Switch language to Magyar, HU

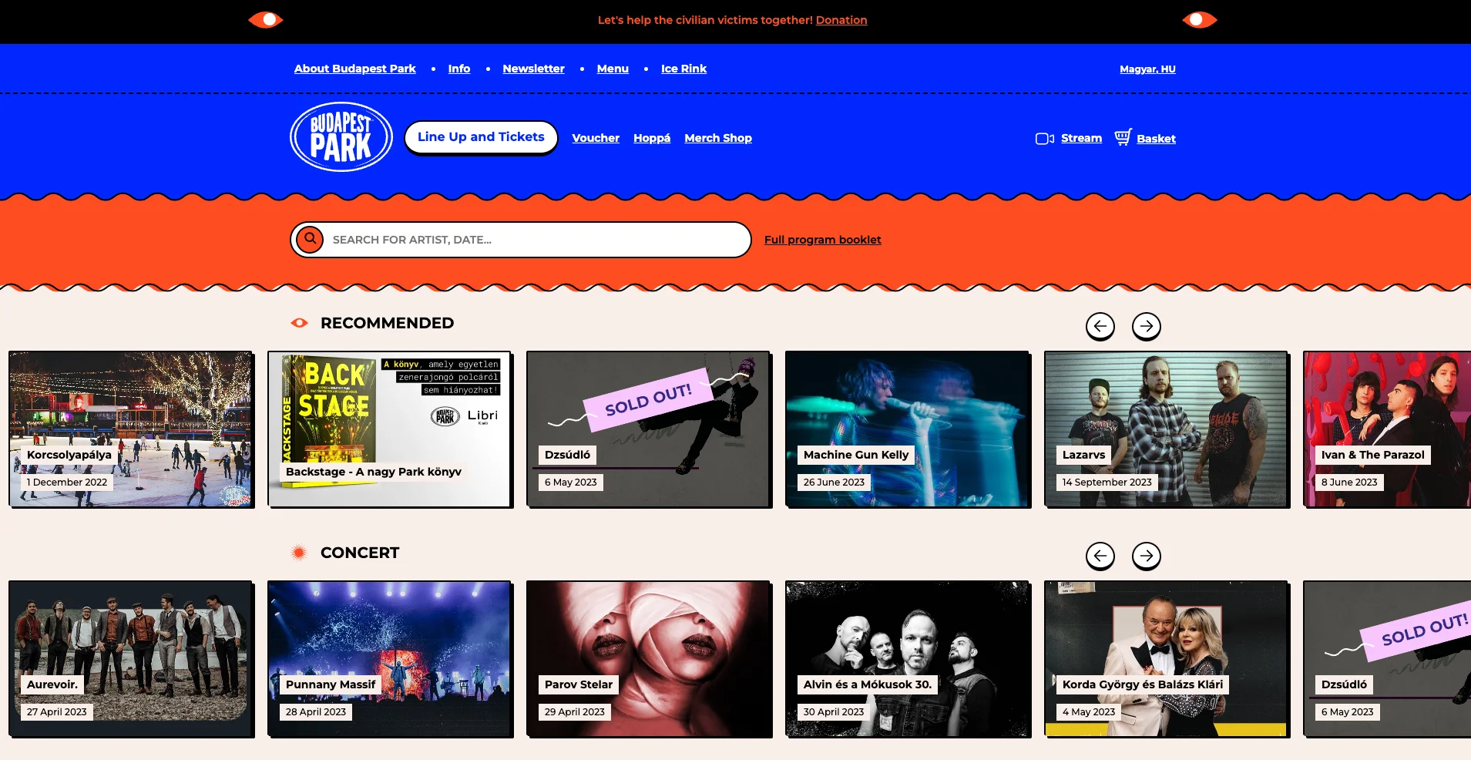click(x=1147, y=69)
